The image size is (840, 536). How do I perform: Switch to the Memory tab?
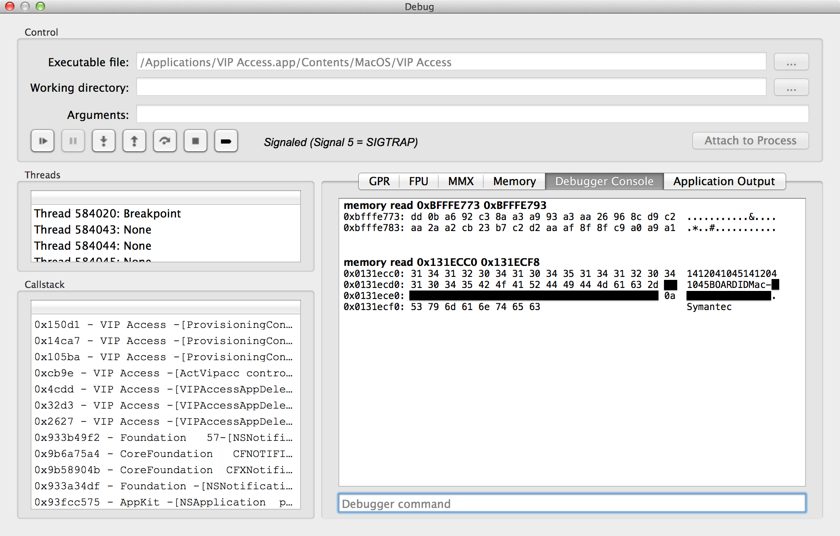pos(513,181)
